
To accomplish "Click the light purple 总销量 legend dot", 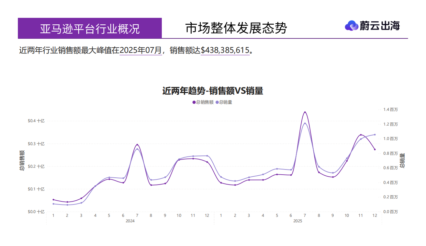I will coord(217,102).
